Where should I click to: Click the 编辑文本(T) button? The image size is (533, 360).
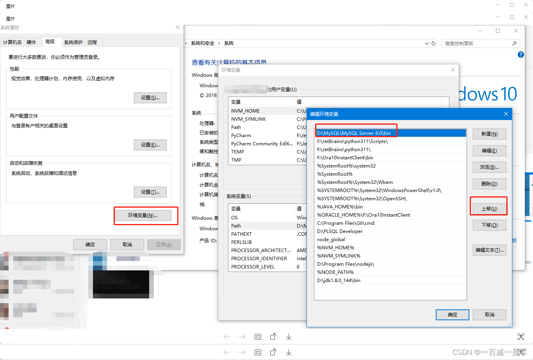489,250
